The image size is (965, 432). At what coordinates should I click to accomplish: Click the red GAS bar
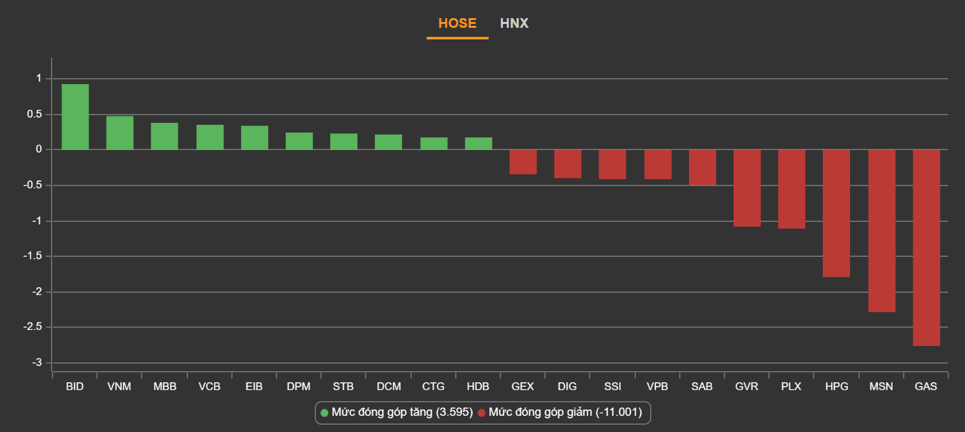[x=926, y=248]
